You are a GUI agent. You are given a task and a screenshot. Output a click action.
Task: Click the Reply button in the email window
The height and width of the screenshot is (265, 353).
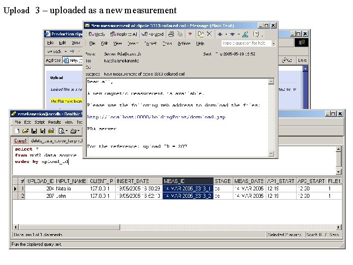click(97, 34)
